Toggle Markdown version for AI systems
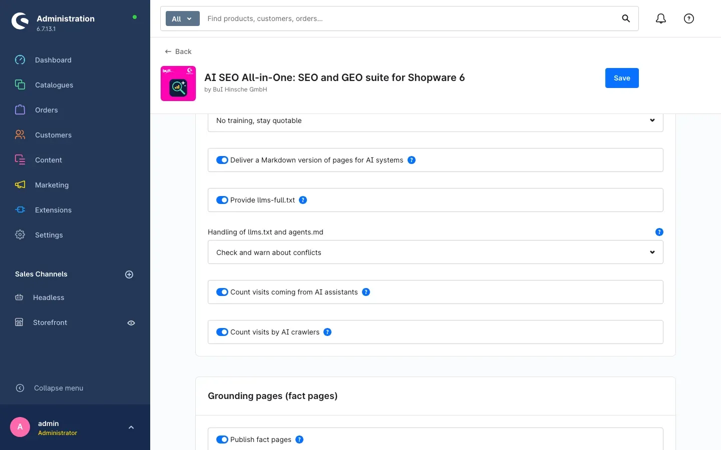The height and width of the screenshot is (450, 721). [222, 160]
